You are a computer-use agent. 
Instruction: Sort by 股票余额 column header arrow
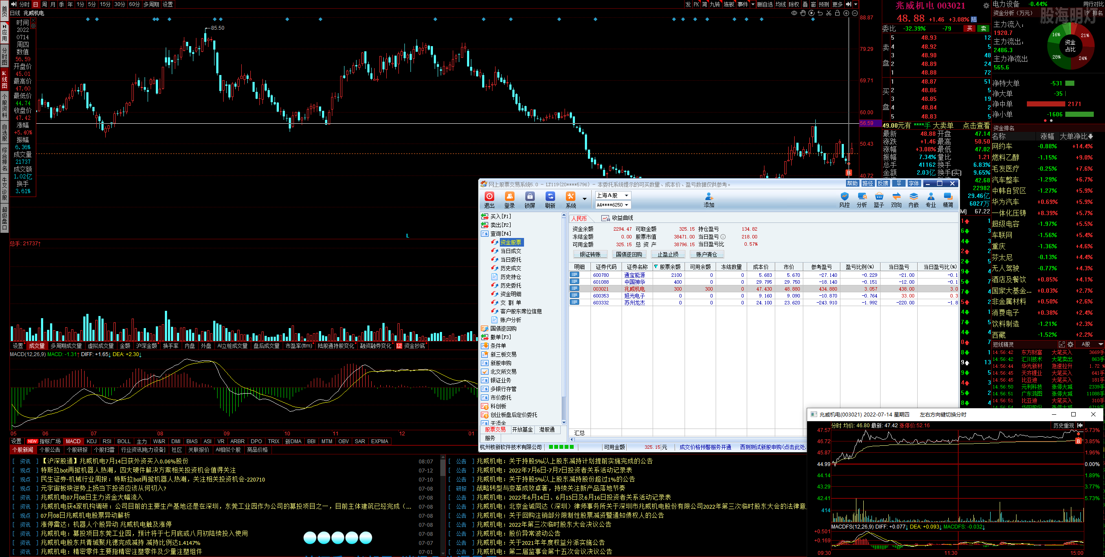click(x=656, y=267)
